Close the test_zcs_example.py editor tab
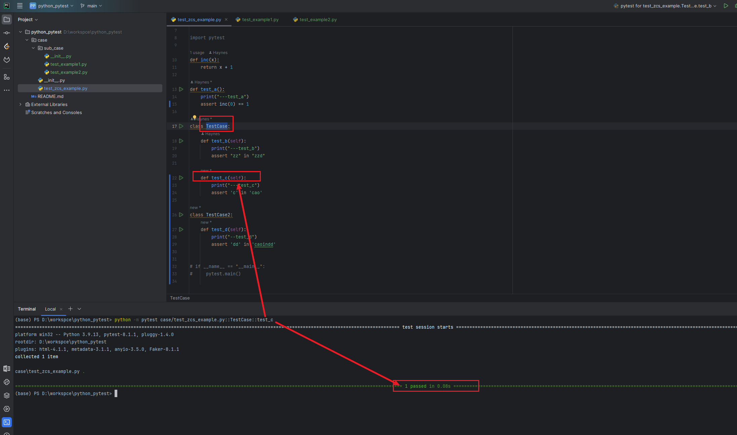 (226, 19)
